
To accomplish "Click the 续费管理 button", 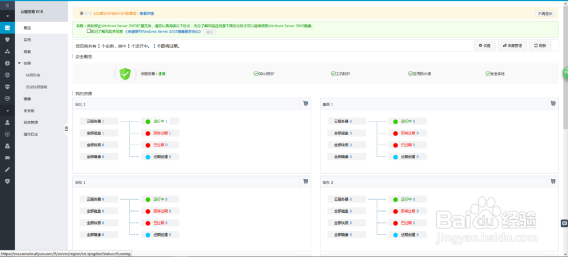I will click(x=512, y=46).
